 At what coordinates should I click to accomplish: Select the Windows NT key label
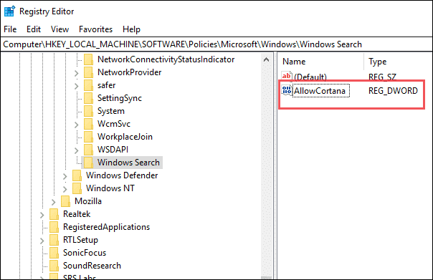tap(110, 188)
